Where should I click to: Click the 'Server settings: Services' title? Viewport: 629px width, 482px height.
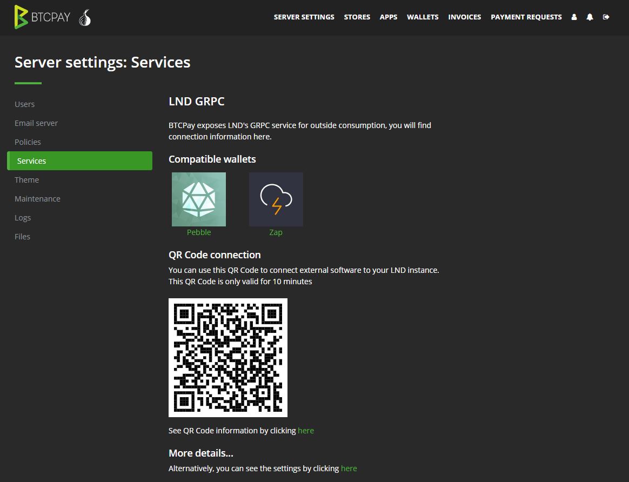103,62
